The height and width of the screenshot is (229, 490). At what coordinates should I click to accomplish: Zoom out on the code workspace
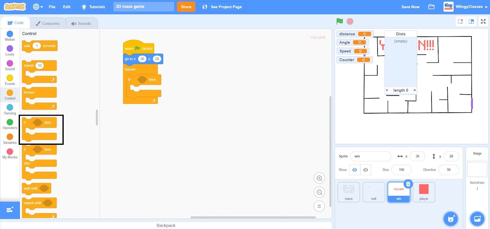[x=319, y=192]
